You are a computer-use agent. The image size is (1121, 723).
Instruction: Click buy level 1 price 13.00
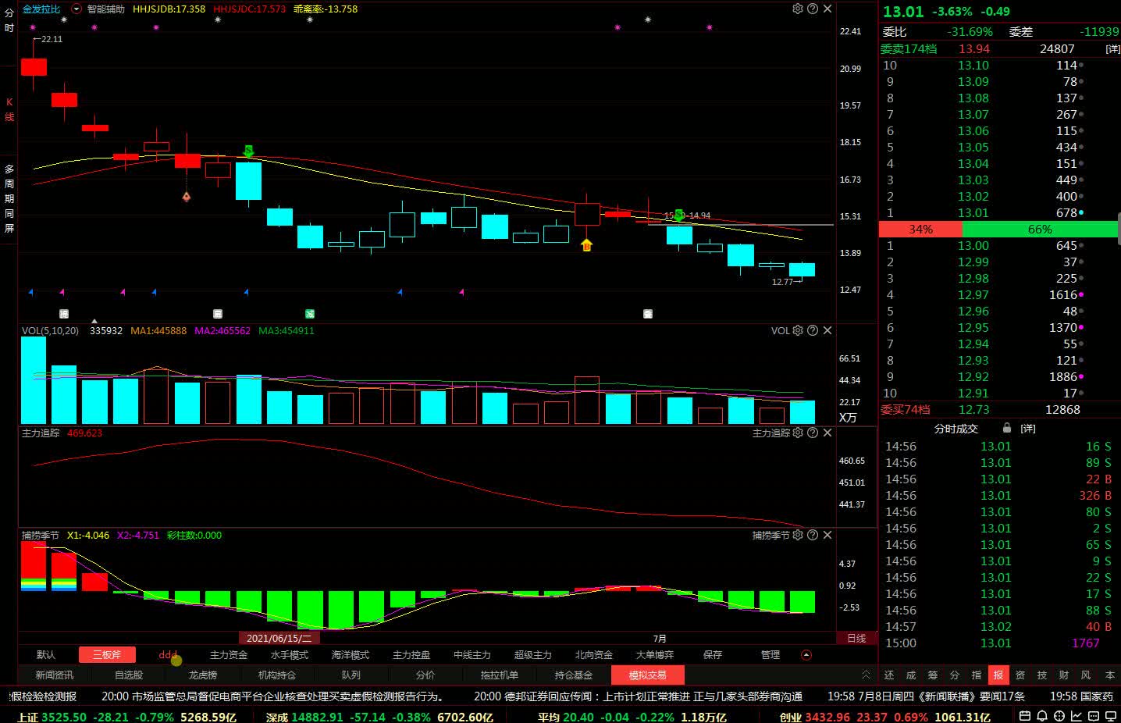tap(973, 245)
